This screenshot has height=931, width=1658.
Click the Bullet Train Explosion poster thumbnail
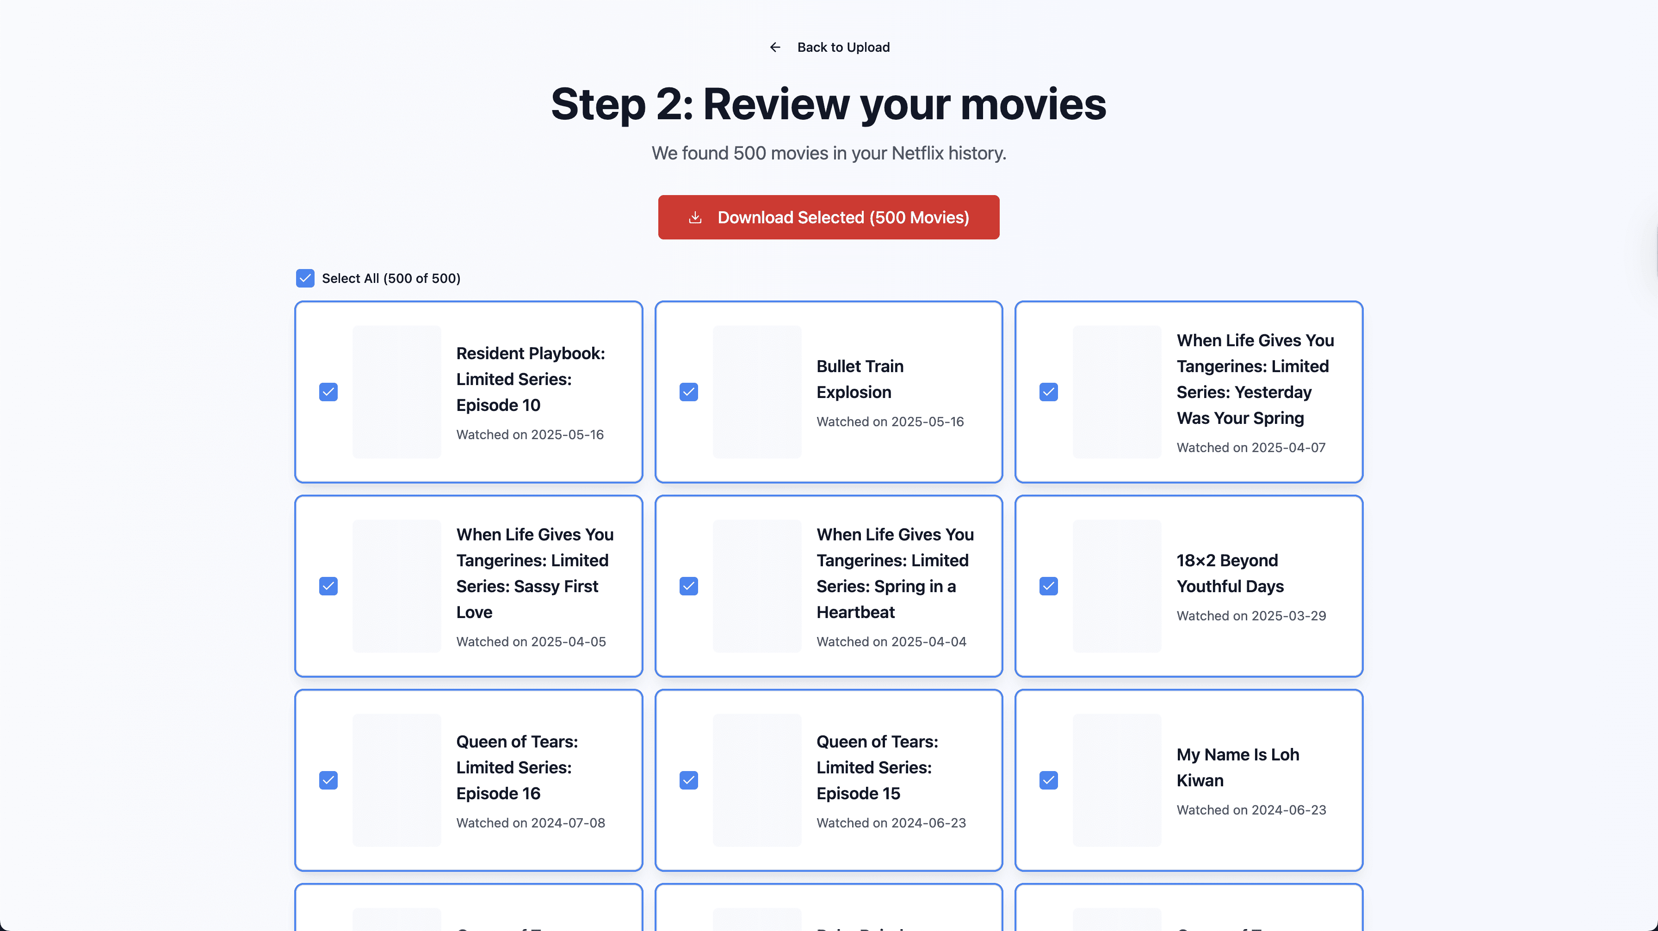click(757, 392)
